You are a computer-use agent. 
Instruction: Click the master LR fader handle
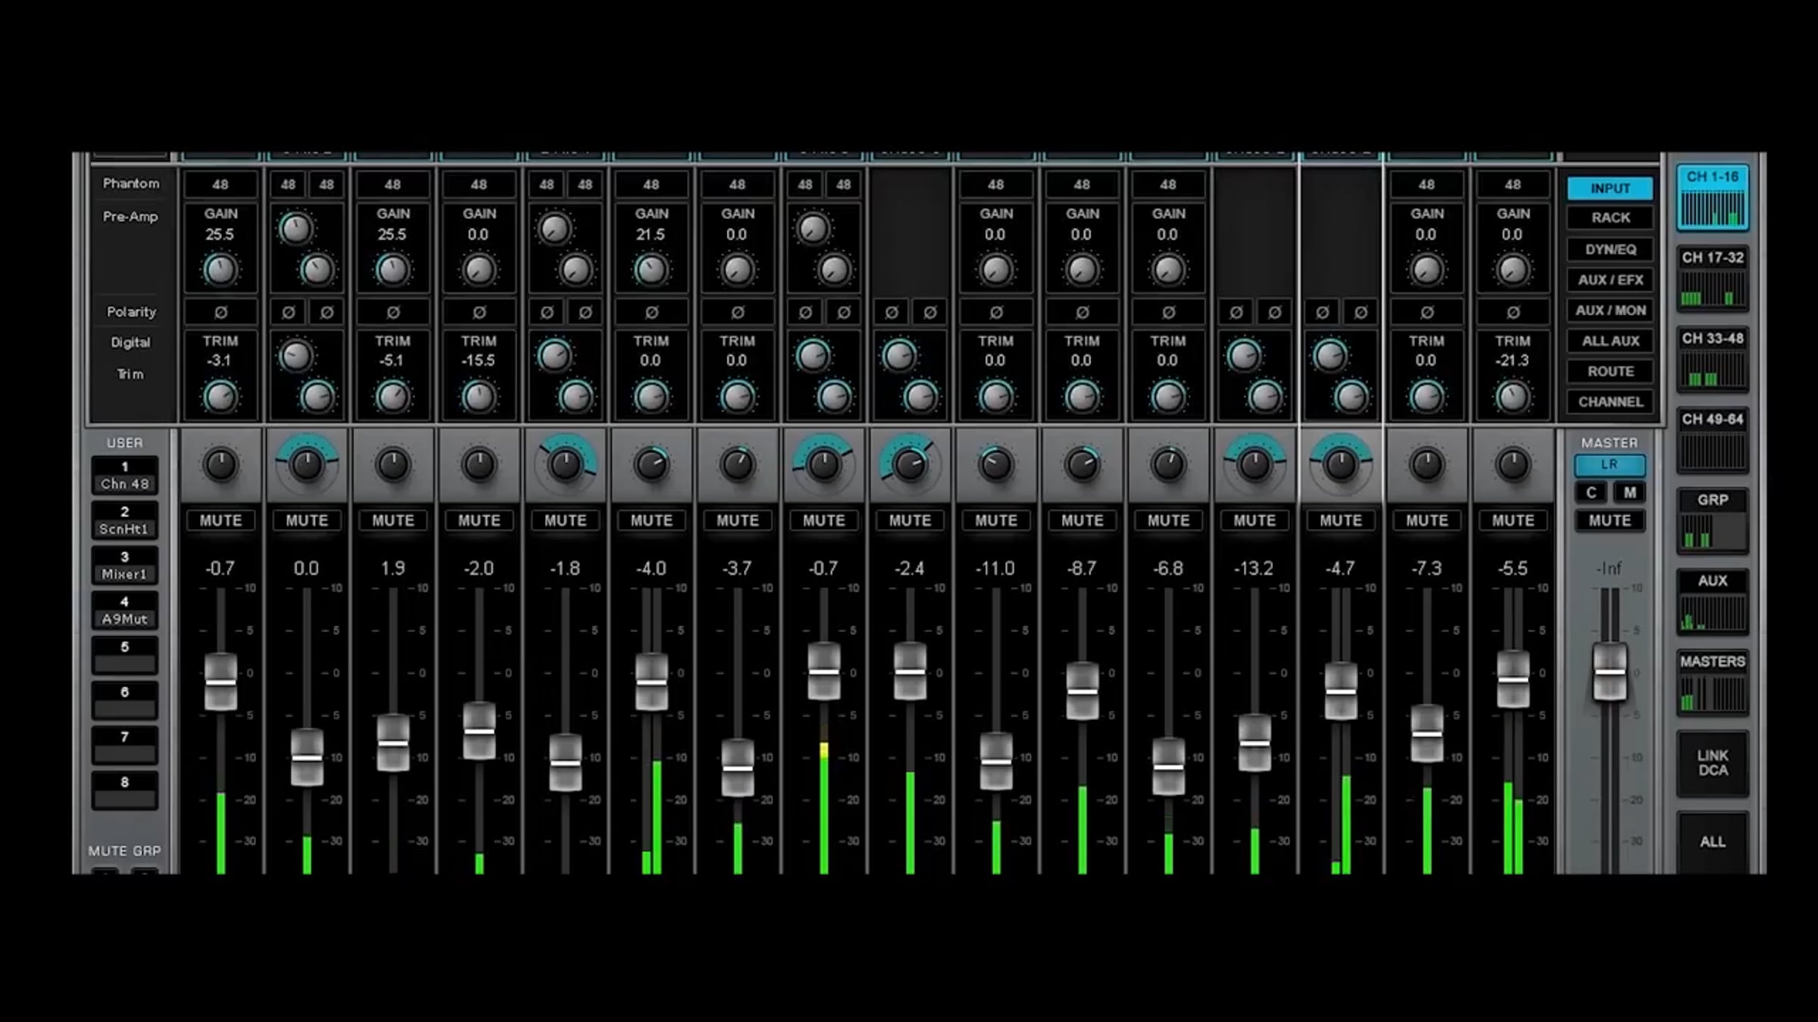[x=1610, y=672]
